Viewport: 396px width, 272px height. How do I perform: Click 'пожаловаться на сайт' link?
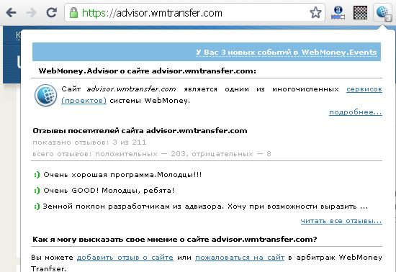(x=240, y=258)
